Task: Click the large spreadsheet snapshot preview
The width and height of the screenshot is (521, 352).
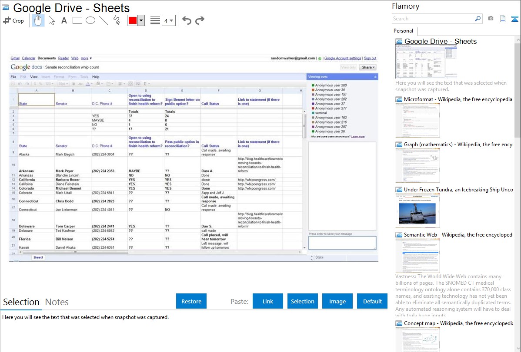Action: tap(194, 158)
